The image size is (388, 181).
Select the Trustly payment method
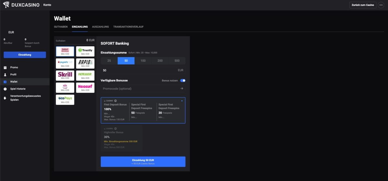point(85,51)
